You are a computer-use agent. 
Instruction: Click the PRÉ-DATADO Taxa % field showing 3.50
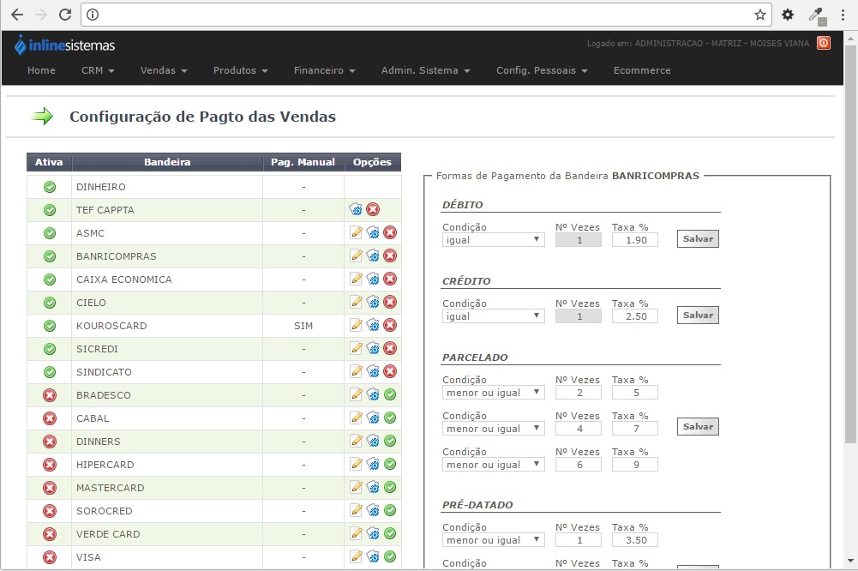tap(635, 540)
